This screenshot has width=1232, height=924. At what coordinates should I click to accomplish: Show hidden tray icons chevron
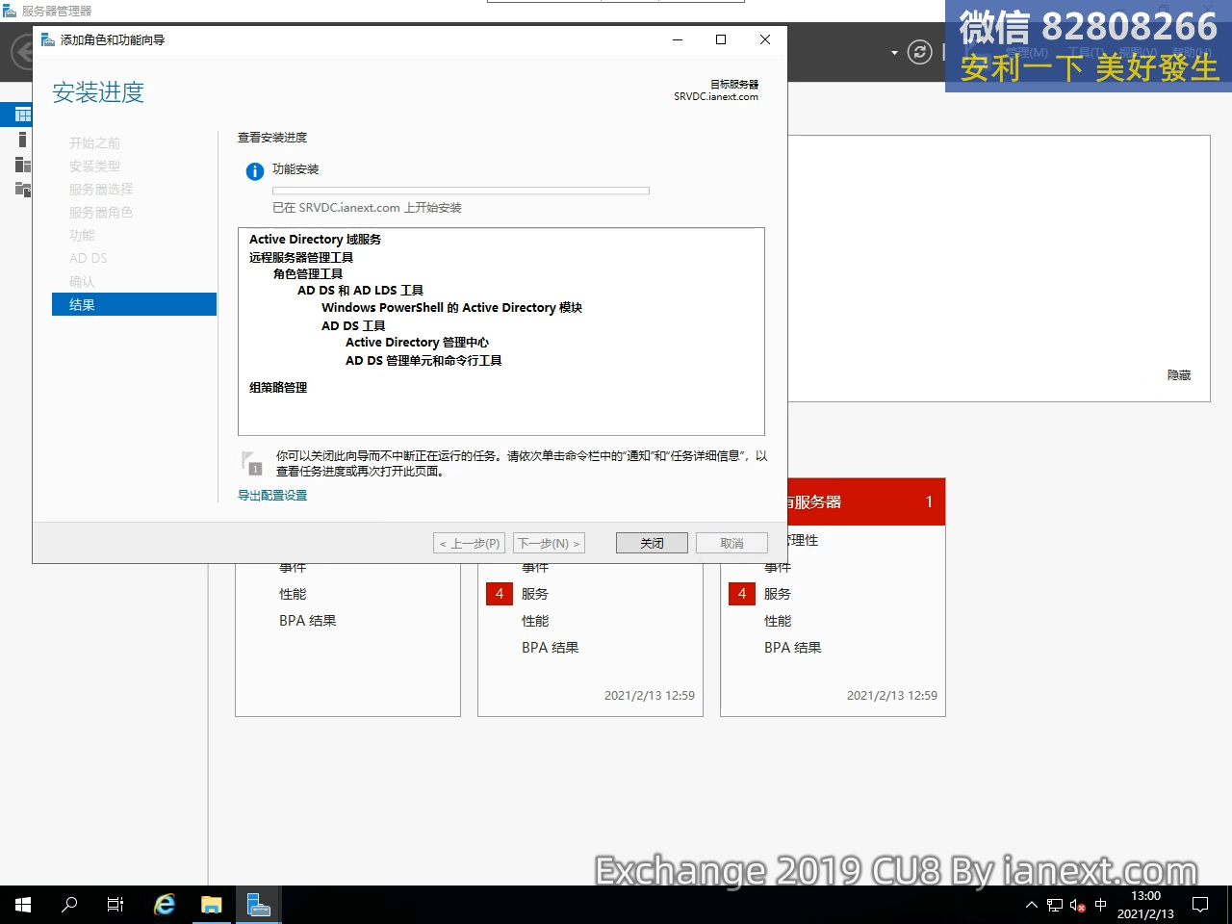tap(1032, 905)
